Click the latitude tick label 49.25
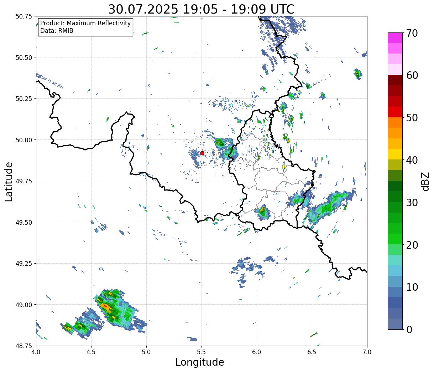The width and height of the screenshot is (434, 371). [x=24, y=264]
